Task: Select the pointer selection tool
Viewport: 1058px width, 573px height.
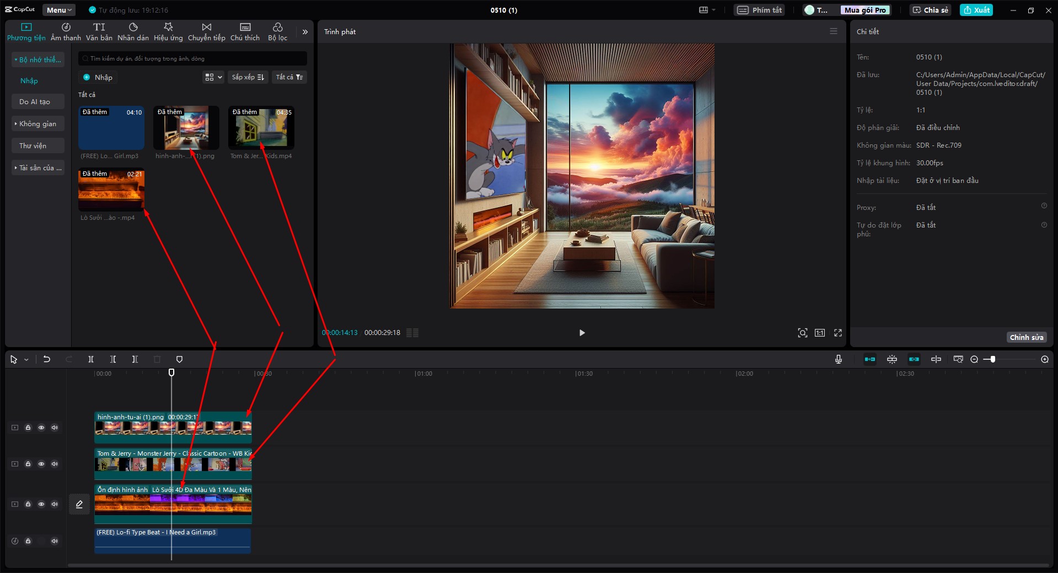Action: (14, 359)
